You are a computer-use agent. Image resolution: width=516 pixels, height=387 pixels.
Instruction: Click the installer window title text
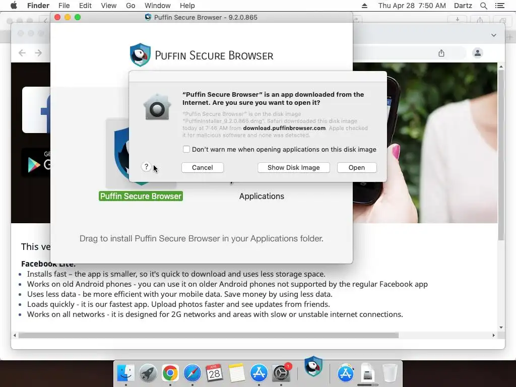[206, 18]
